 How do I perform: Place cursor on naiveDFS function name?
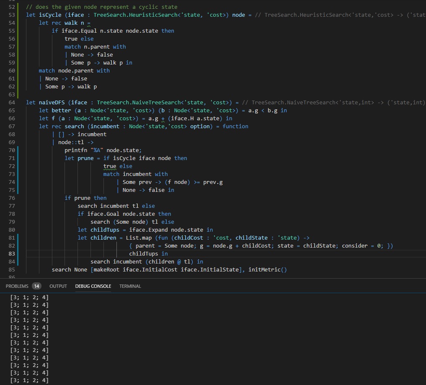click(x=52, y=103)
